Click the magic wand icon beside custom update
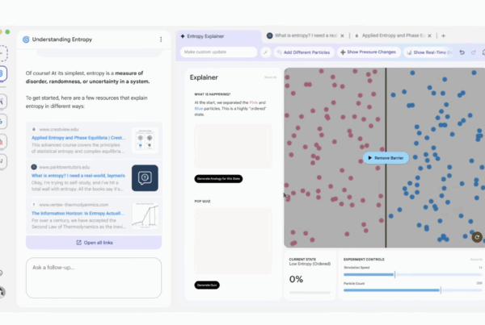This screenshot has width=485, height=325. point(266,52)
